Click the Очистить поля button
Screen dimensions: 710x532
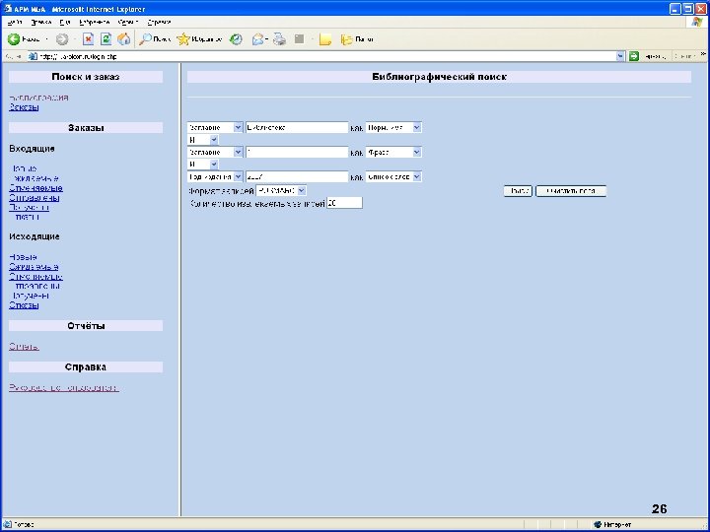[571, 191]
